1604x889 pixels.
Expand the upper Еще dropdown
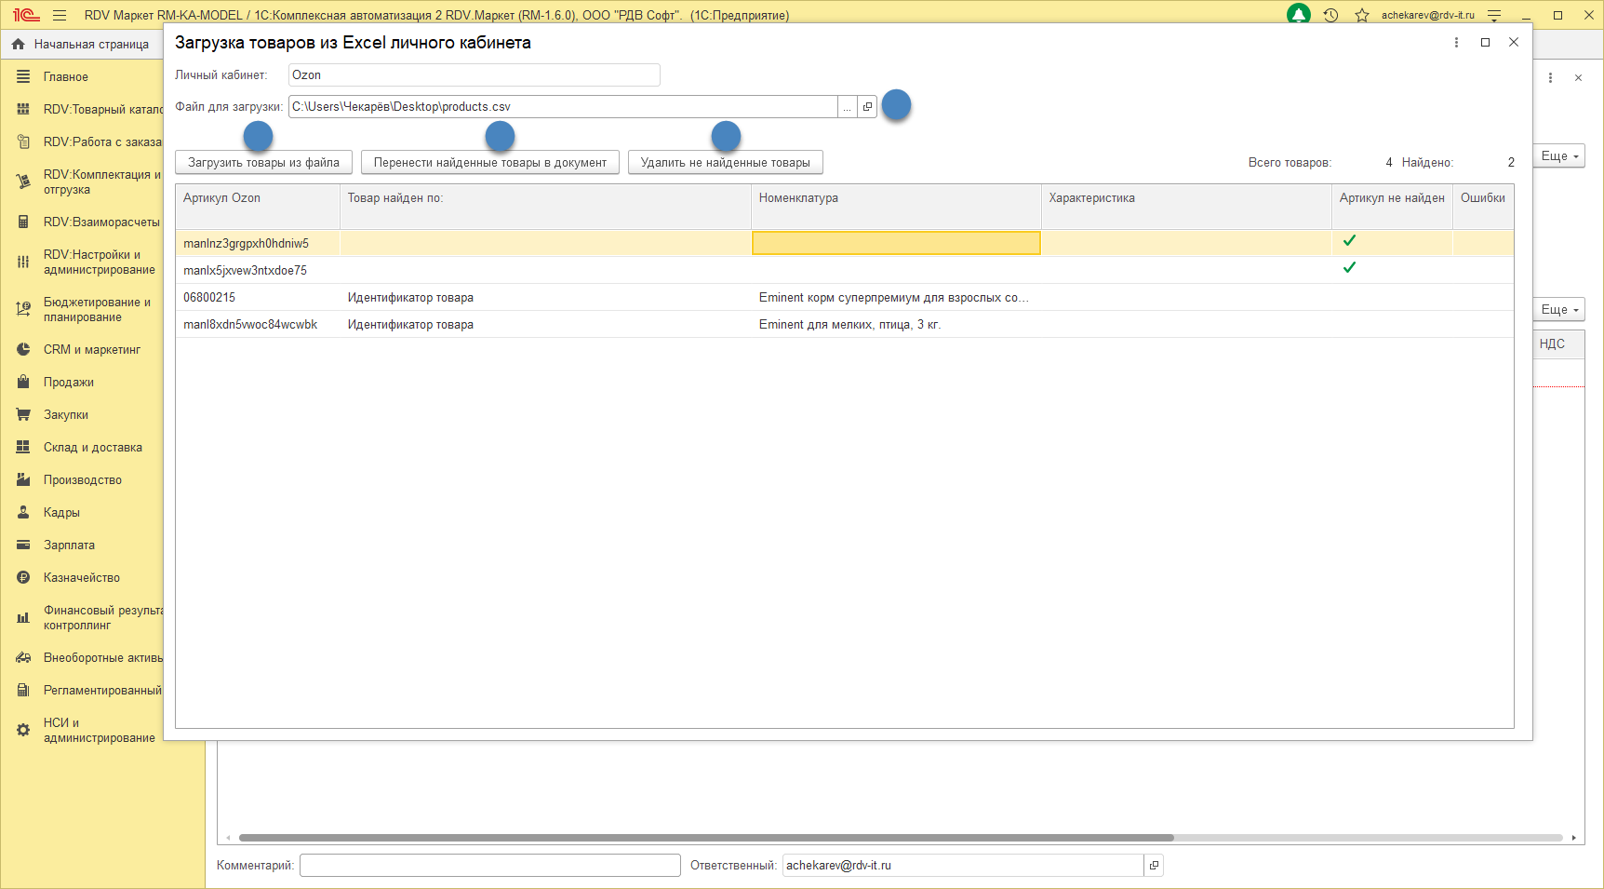point(1559,156)
